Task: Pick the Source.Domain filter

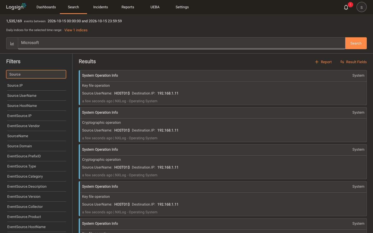Action: 37,146
